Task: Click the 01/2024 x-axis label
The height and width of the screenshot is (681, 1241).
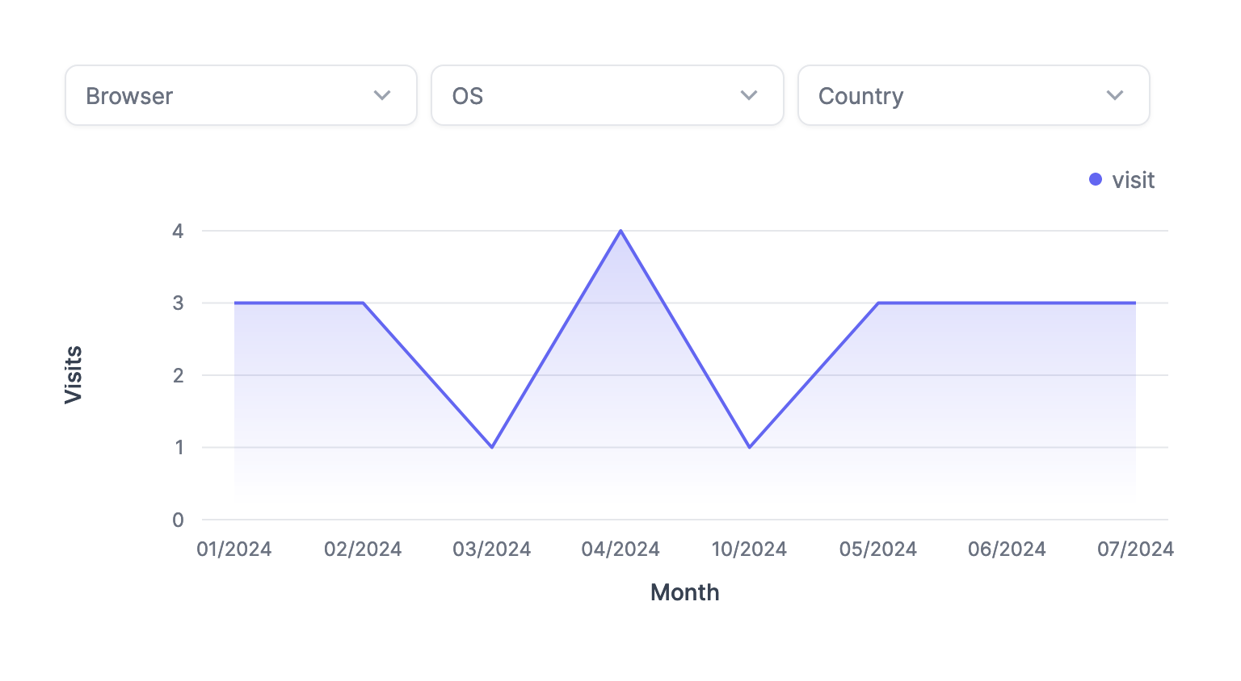Action: tap(234, 549)
